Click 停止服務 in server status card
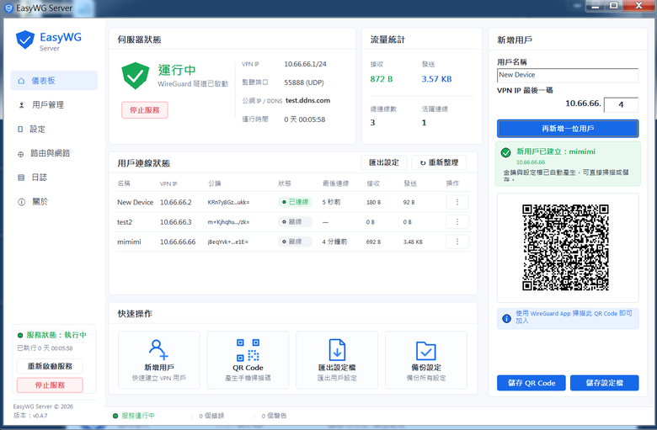The width and height of the screenshot is (657, 430). [x=145, y=110]
